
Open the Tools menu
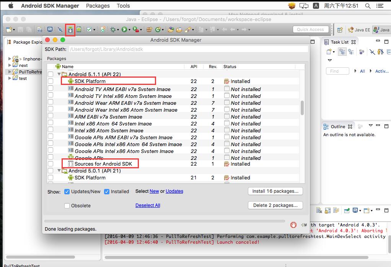[x=123, y=6]
